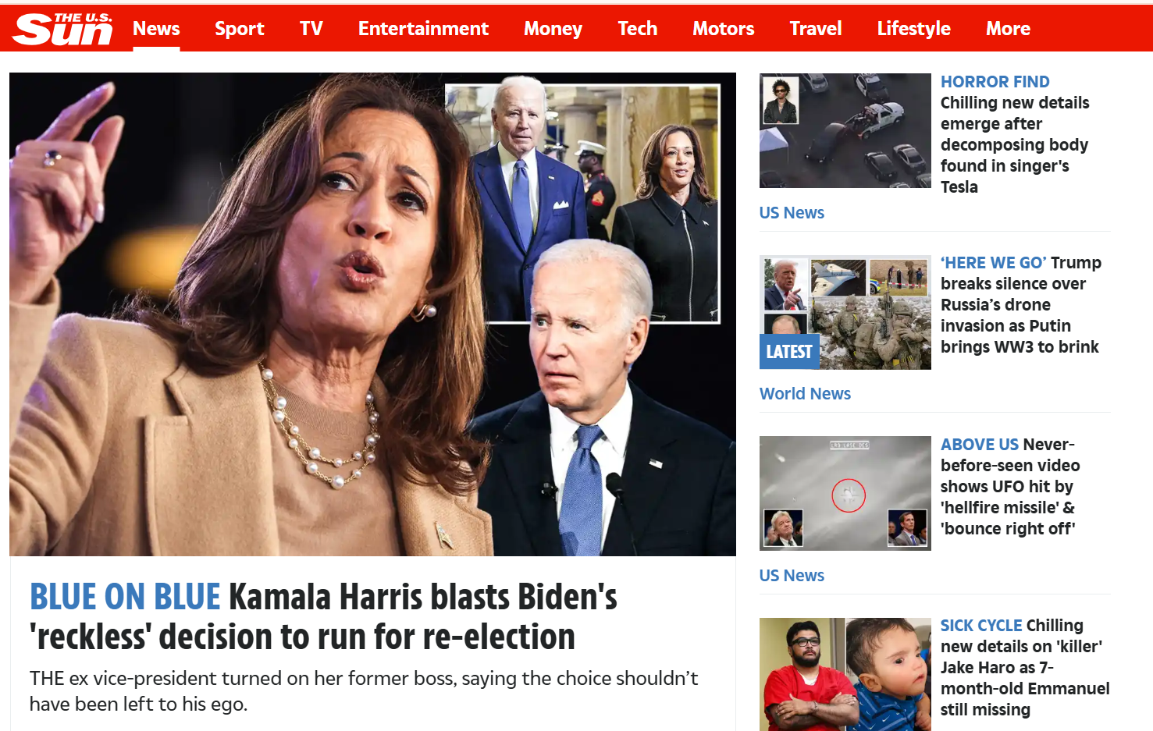Go to the Sport menu
Viewport: 1153px width, 731px height.
240,29
